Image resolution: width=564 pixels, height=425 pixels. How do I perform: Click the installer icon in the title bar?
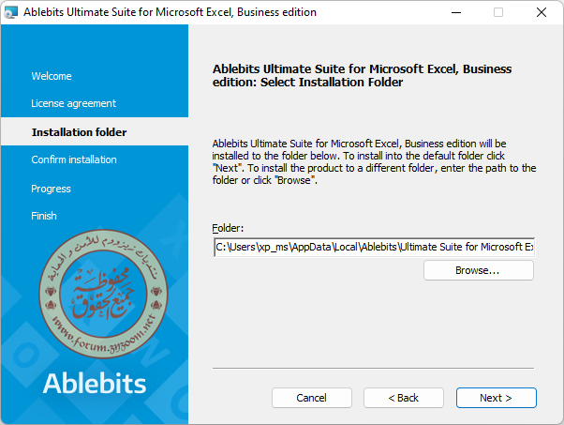(10, 12)
